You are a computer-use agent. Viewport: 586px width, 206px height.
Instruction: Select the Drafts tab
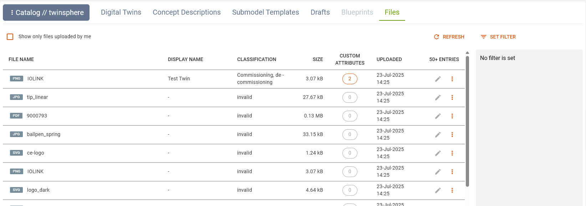click(x=320, y=12)
